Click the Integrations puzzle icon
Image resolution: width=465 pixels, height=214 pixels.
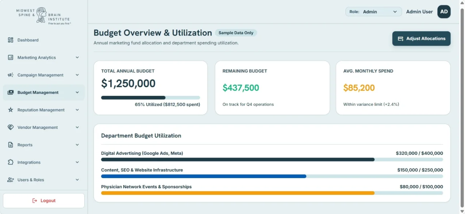(11, 162)
